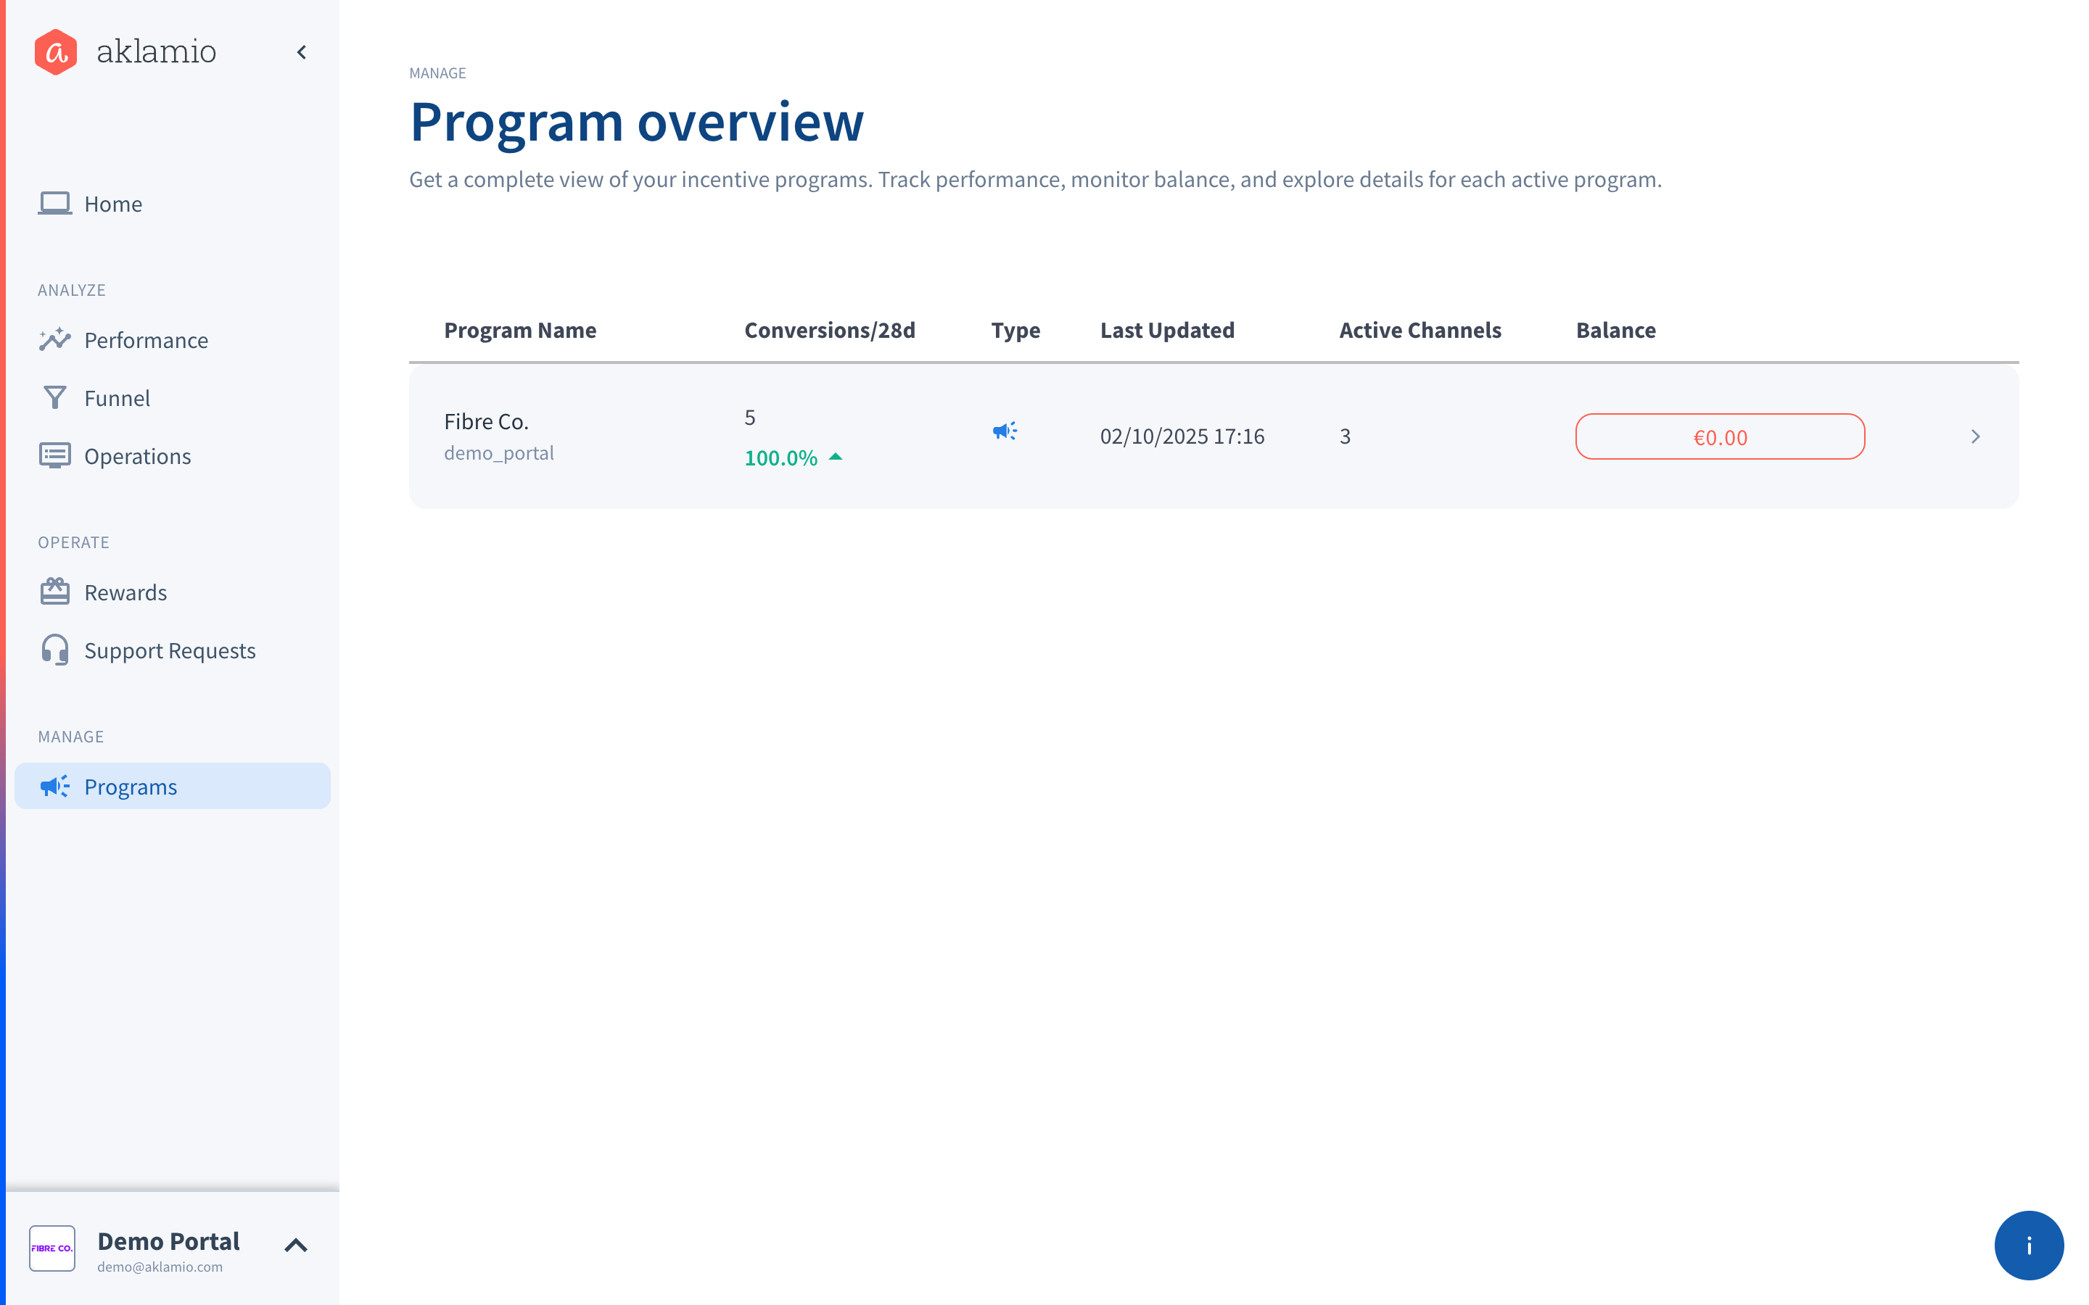
Task: Click the Support Requests headset icon
Action: tap(54, 650)
